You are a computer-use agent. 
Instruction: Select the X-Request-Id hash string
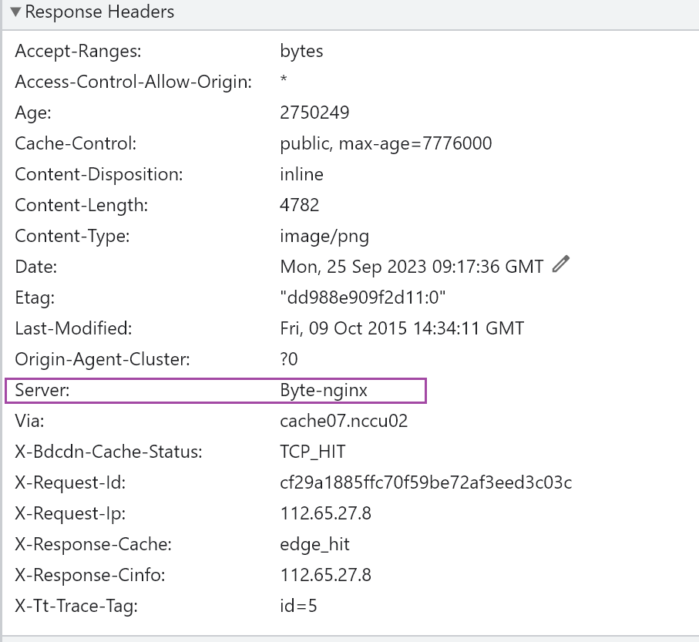coord(425,482)
